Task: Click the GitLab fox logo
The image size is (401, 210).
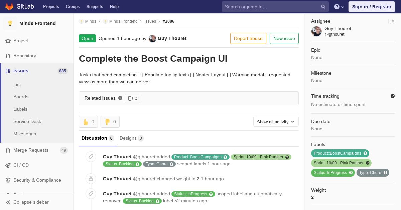Action: 10,7
